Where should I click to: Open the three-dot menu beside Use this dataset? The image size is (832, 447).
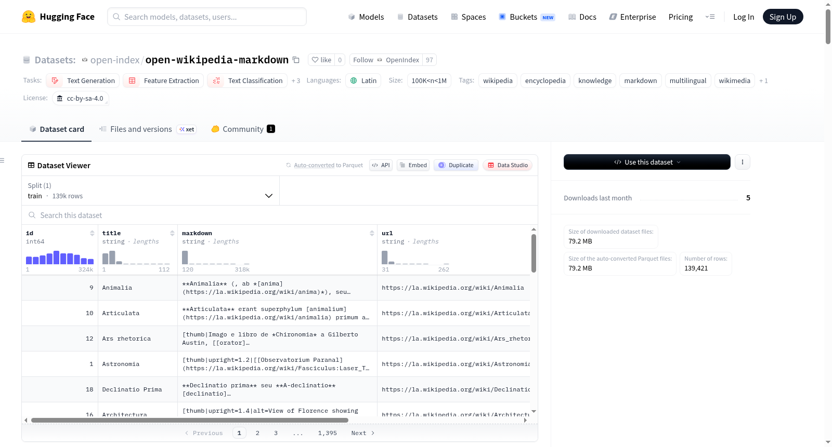point(742,162)
